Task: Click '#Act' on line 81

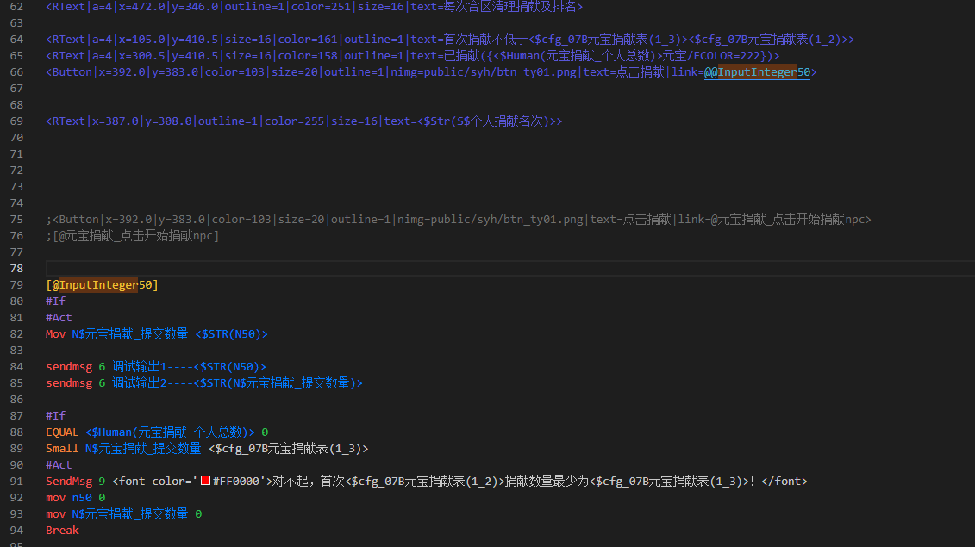Action: pyautogui.click(x=59, y=318)
